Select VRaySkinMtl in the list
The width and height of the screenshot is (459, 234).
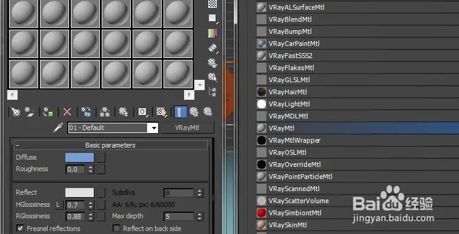(x=358, y=225)
